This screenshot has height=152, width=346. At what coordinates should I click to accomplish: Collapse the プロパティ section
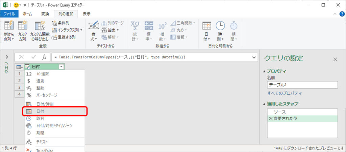click(x=265, y=71)
